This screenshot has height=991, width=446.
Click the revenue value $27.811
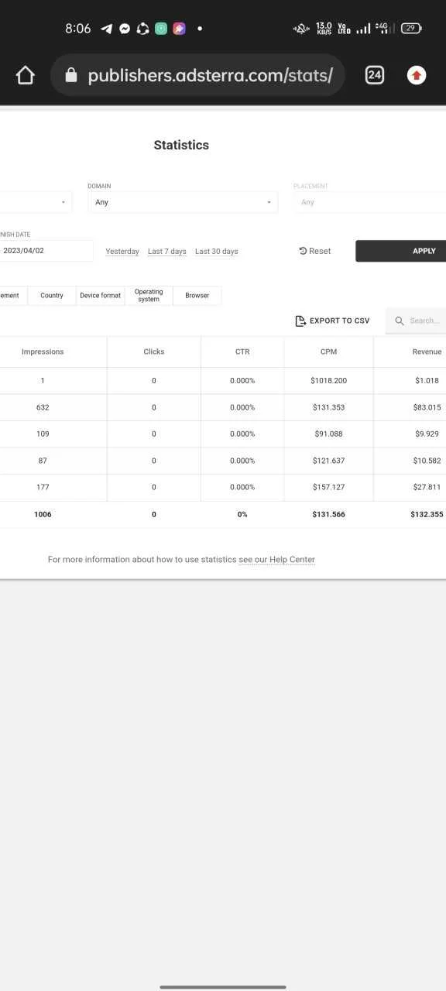point(427,487)
